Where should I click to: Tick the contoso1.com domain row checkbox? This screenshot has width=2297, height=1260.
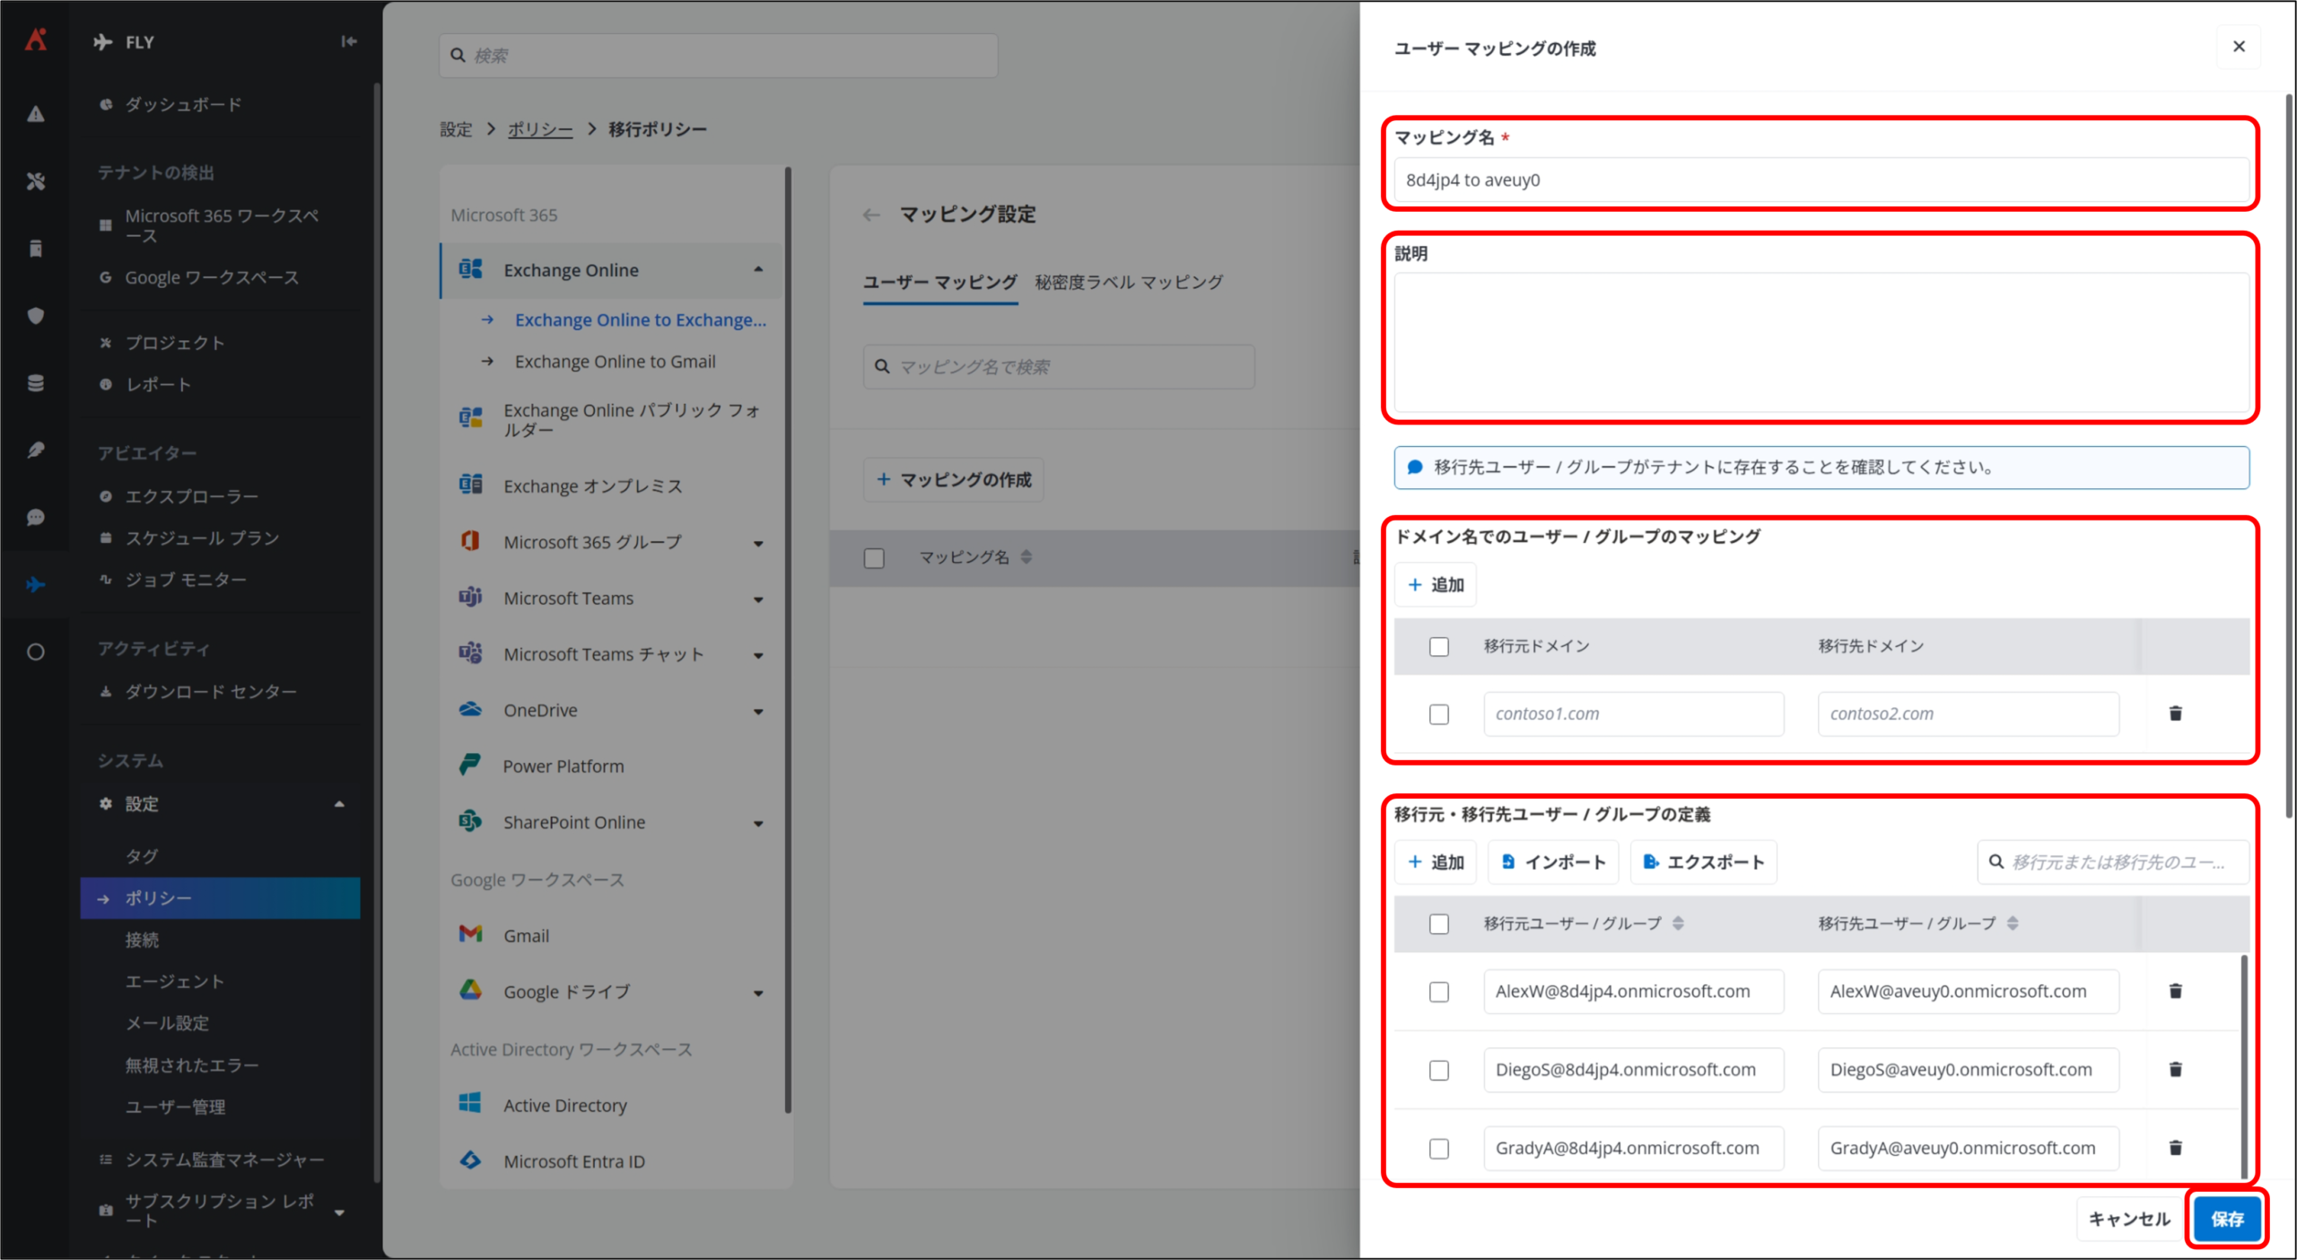tap(1438, 714)
